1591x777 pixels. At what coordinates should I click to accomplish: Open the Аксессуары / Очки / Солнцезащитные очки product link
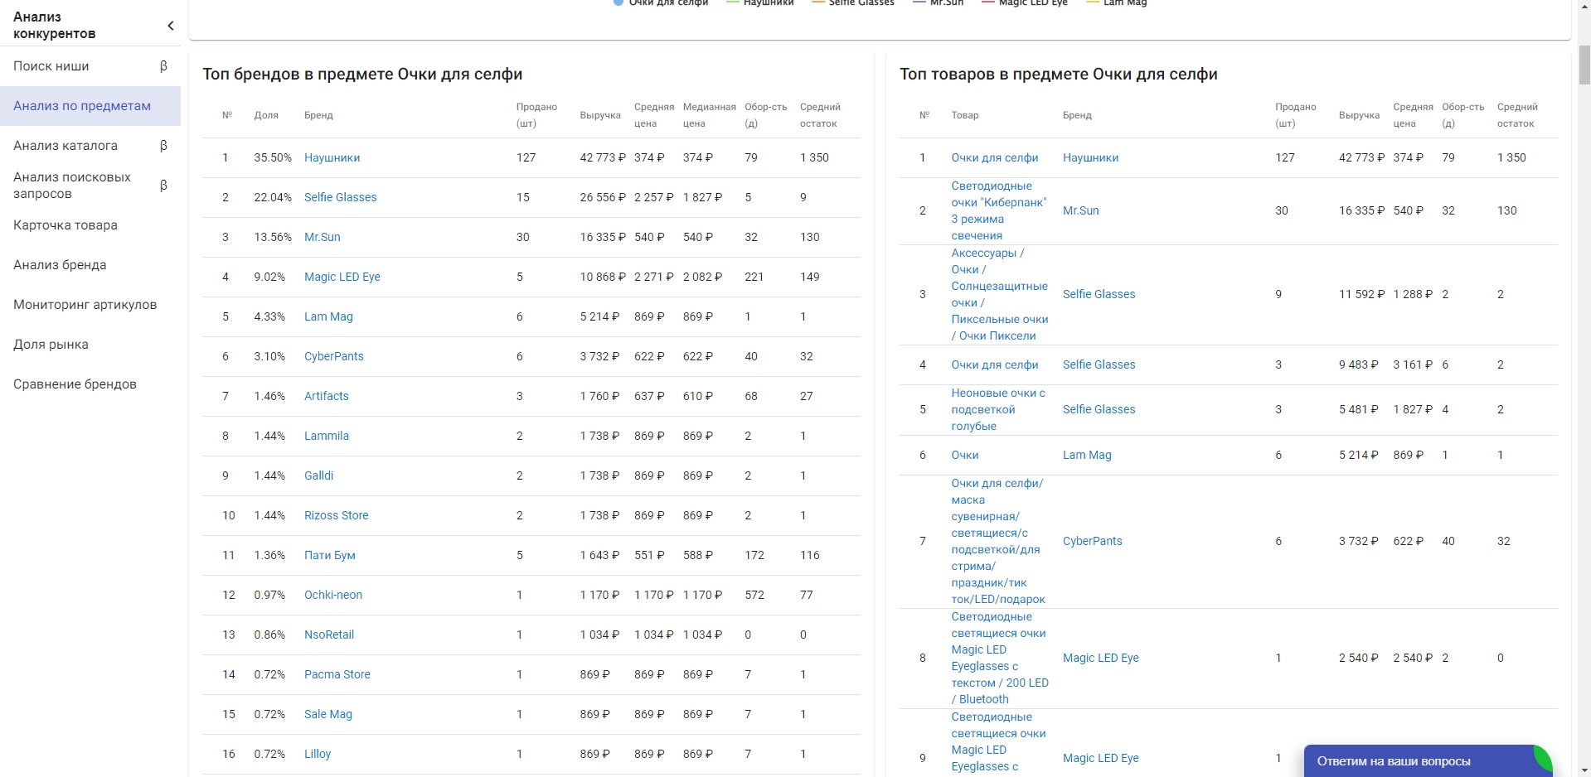pyautogui.click(x=999, y=294)
